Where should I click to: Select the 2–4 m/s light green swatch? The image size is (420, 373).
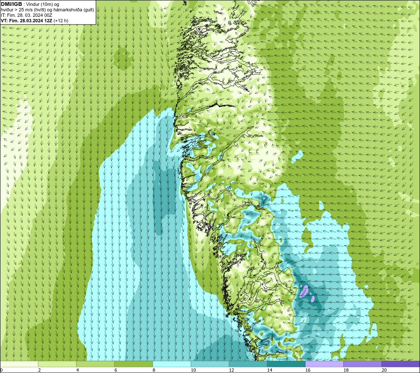(x=57, y=364)
